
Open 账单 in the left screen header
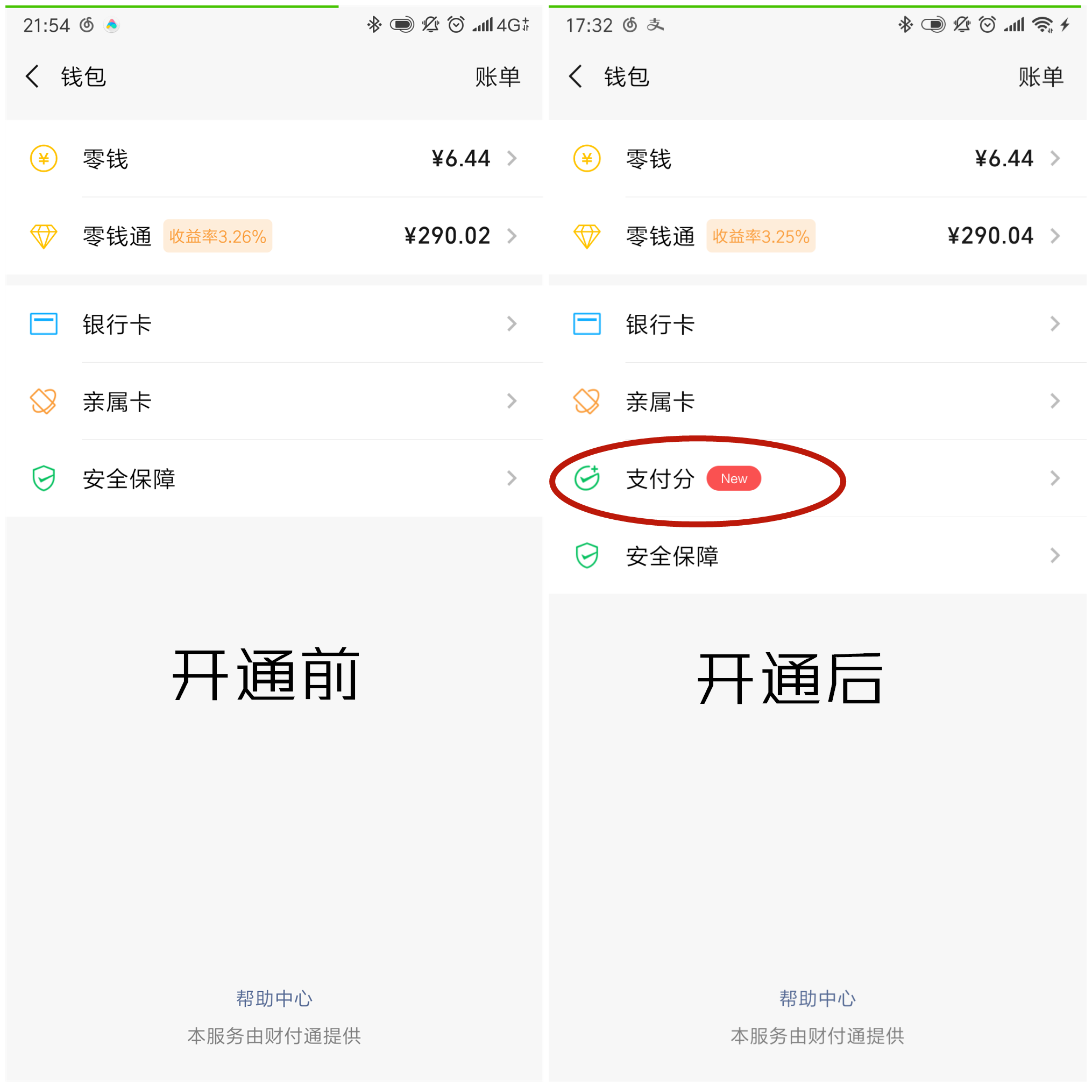tap(498, 76)
